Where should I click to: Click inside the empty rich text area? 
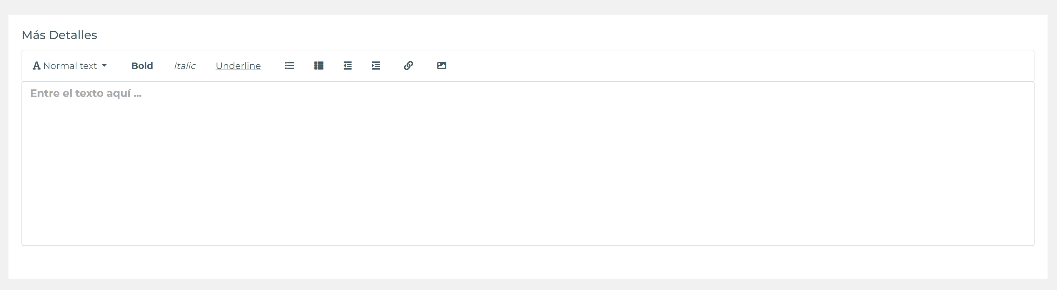coord(528,164)
